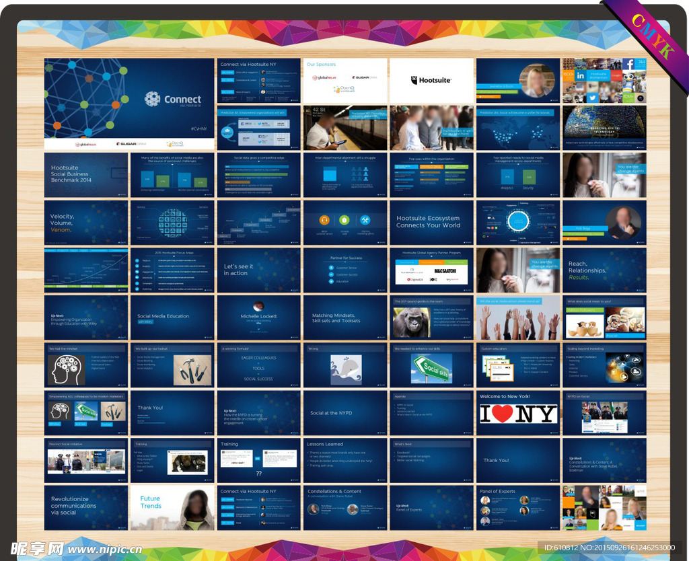Select We built up our toolset slide
The height and width of the screenshot is (561, 689).
172,365
